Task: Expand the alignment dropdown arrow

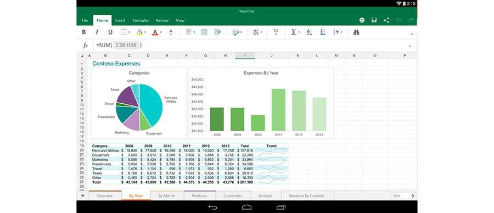Action: [194, 32]
